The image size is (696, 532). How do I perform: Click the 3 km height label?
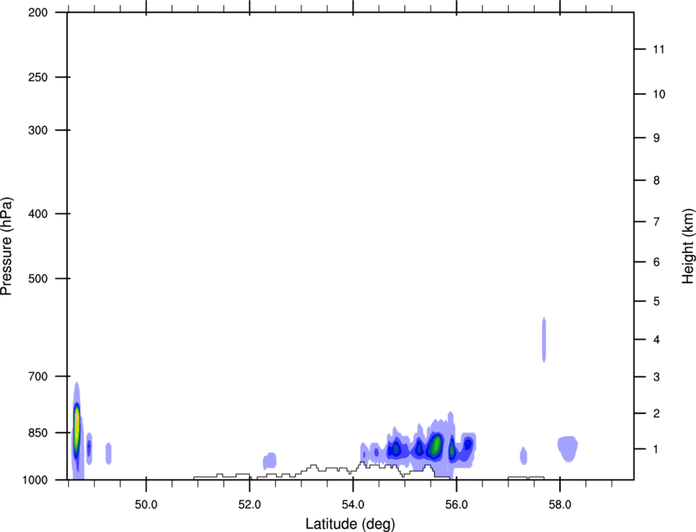657,377
